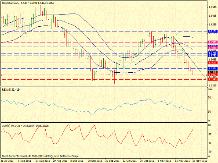Click the RSI scale value 30
218x163 pixels.
click(x=210, y=112)
